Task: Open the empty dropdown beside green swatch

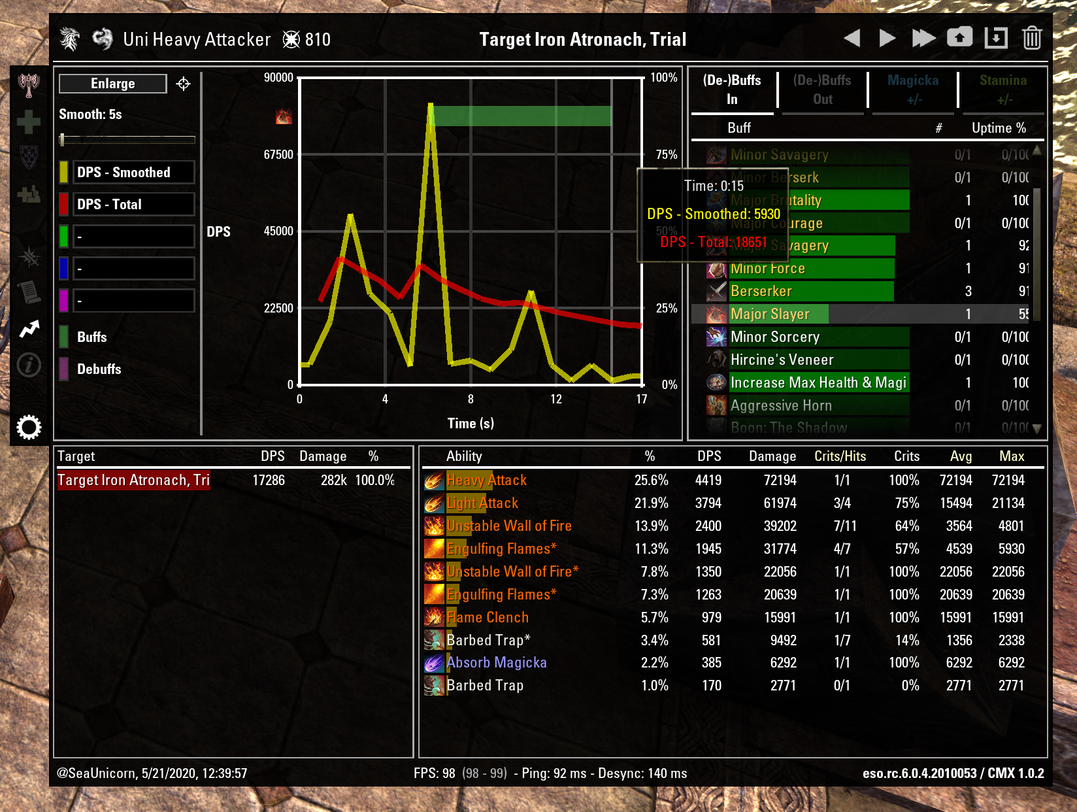Action: (134, 236)
